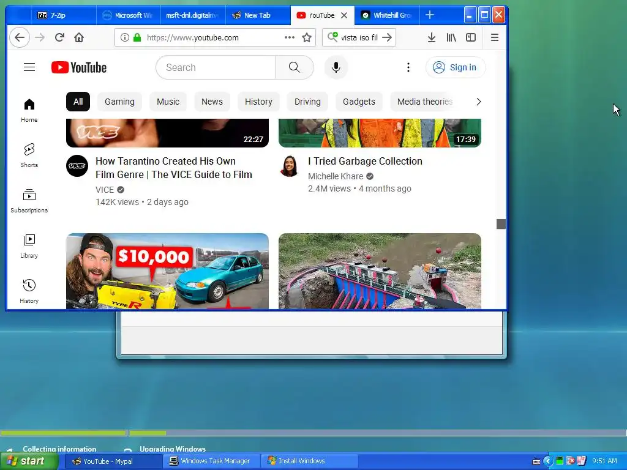
Task: Switch to Install Windows taskbar button
Action: point(309,461)
